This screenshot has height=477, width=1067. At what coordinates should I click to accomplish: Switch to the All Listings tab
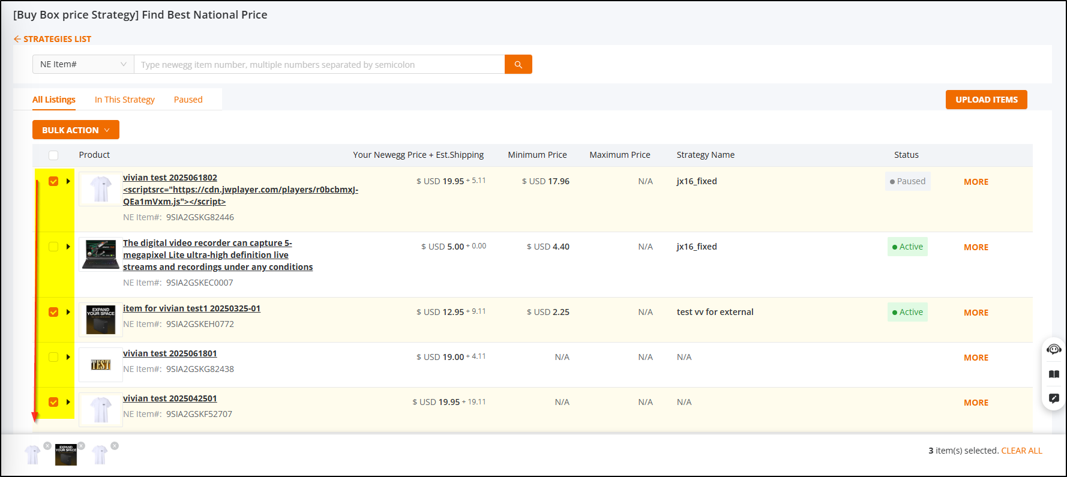coord(54,100)
